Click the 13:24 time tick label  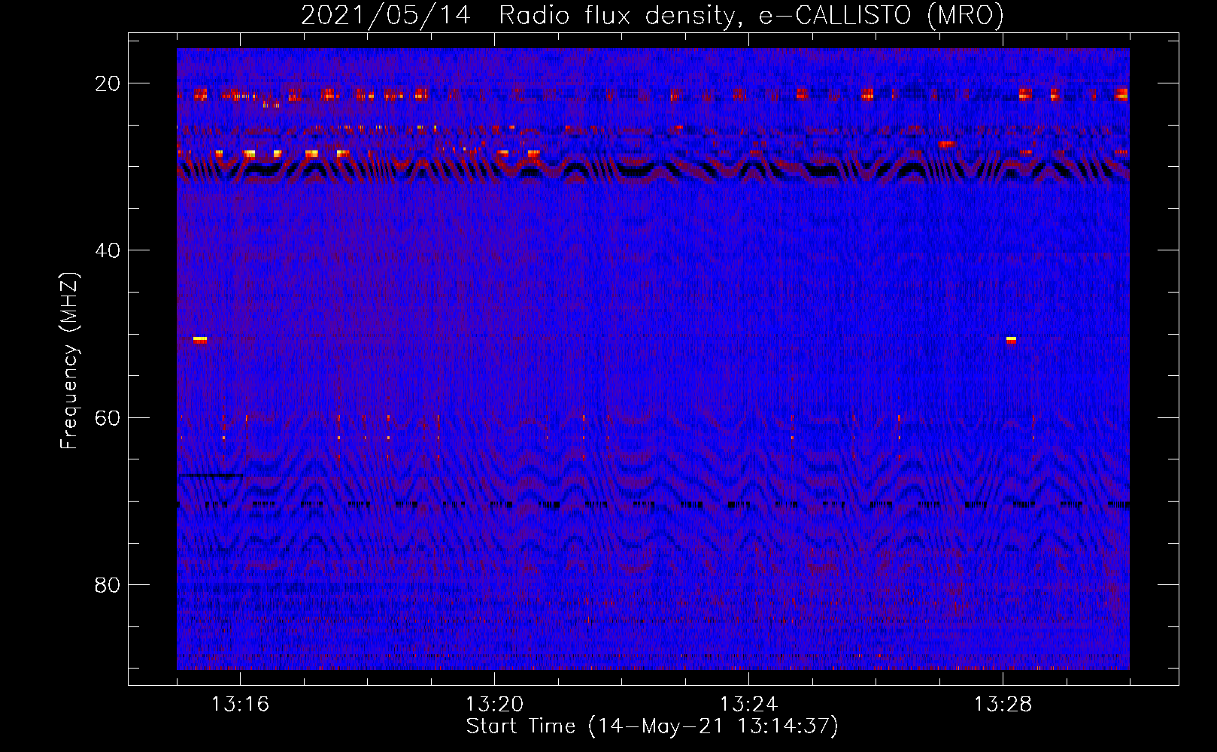(748, 705)
